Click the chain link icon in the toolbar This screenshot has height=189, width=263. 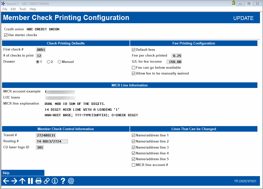point(47,181)
